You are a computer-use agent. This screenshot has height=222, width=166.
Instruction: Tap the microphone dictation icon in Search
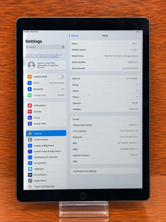pos(63,47)
